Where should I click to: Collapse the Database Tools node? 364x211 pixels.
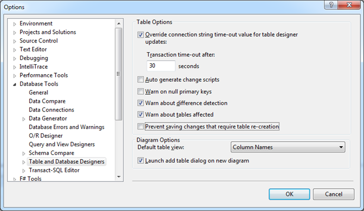[x=15, y=84]
